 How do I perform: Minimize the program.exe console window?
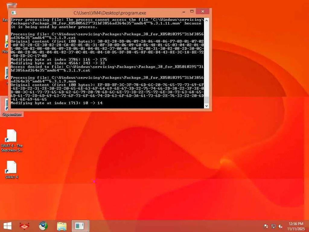click(x=184, y=12)
